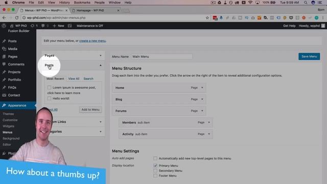Viewport: 327px width, 184px height.
Task: Click the browser back arrow
Action: 4,18
